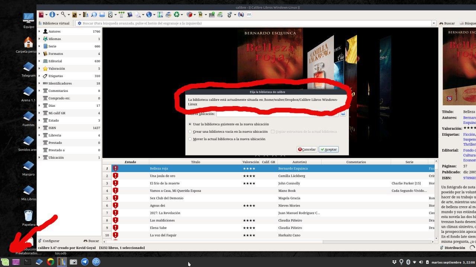Click the red books toolbar icon

pyautogui.click(x=189, y=14)
